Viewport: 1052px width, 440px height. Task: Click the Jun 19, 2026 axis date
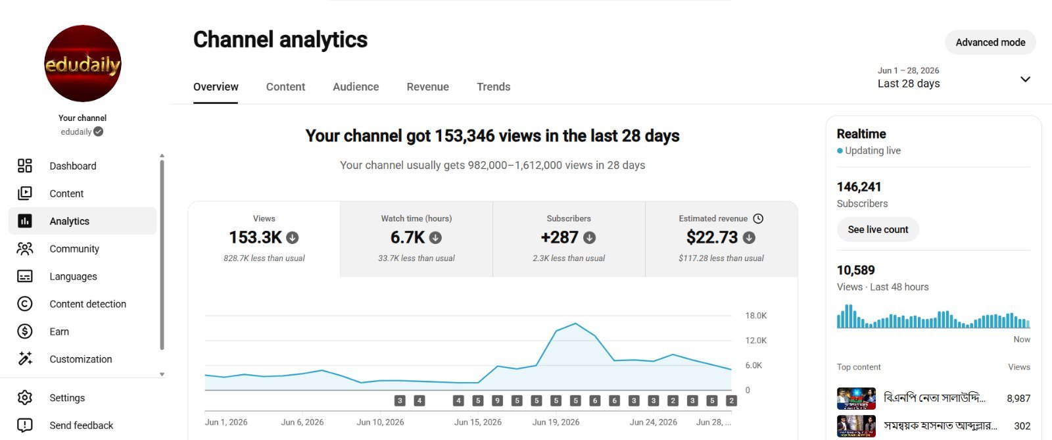pyautogui.click(x=556, y=422)
